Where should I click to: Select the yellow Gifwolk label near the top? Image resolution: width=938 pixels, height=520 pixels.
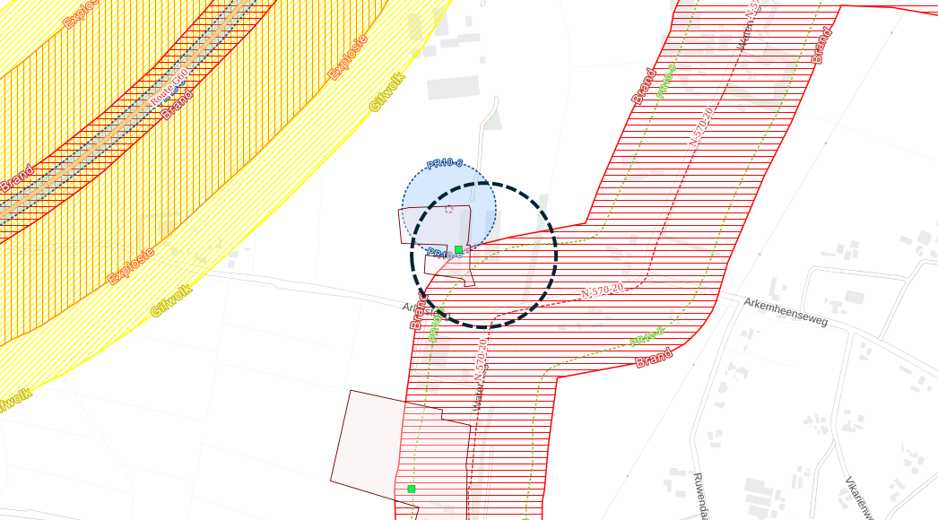[x=387, y=91]
